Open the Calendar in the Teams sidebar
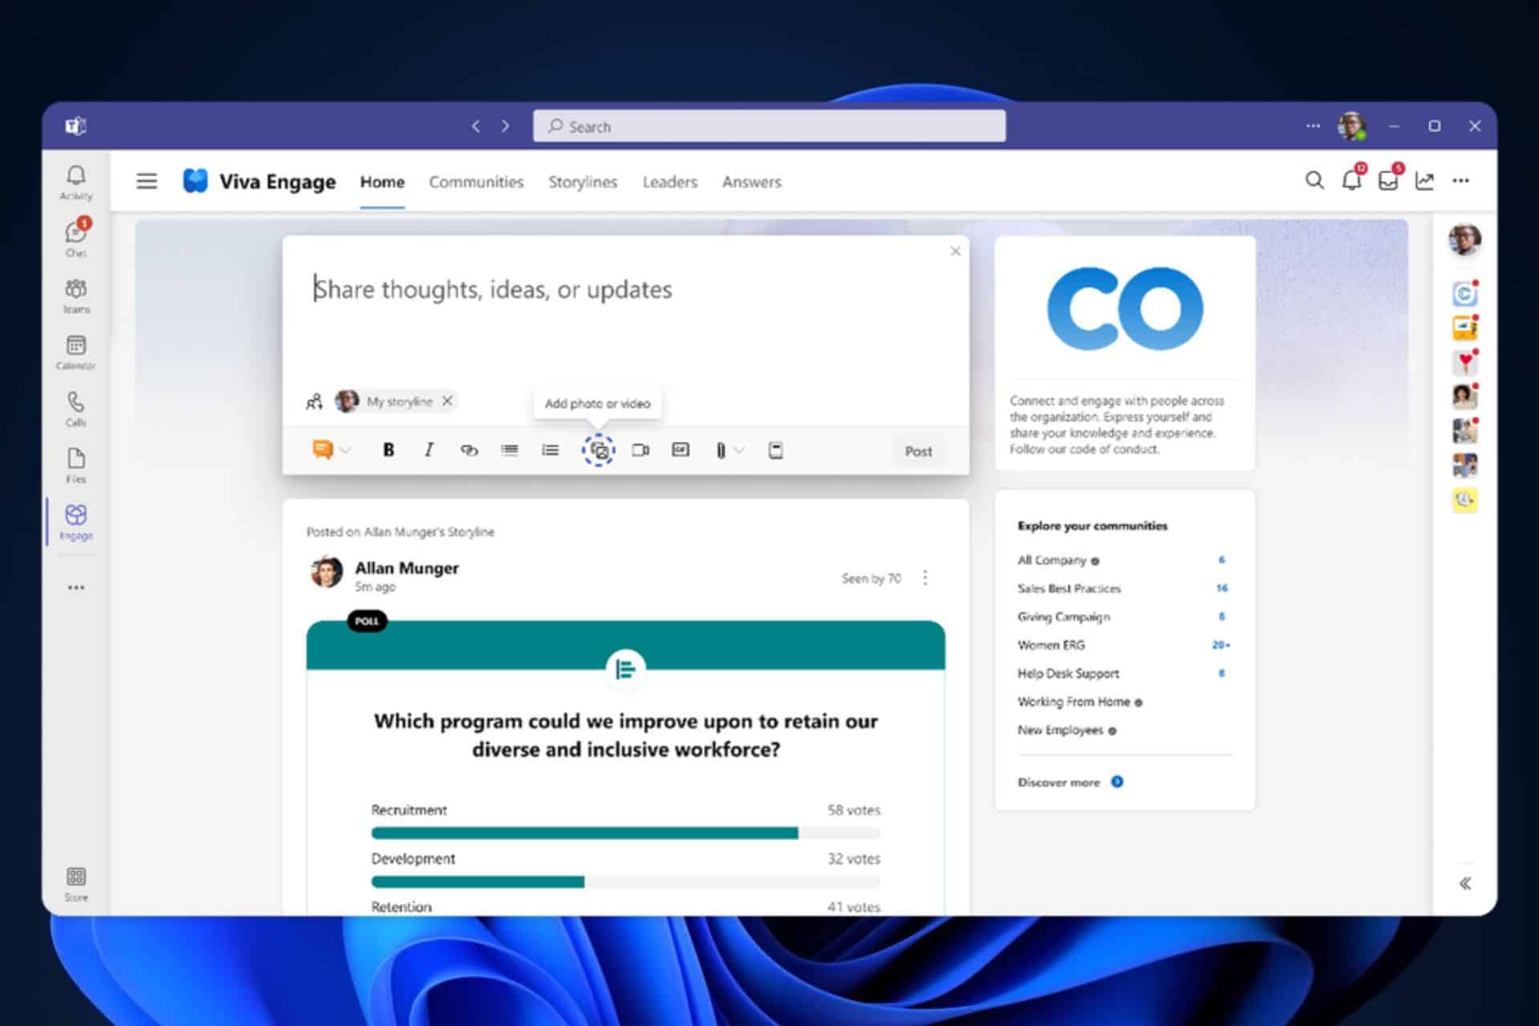Viewport: 1539px width, 1026px height. [76, 353]
